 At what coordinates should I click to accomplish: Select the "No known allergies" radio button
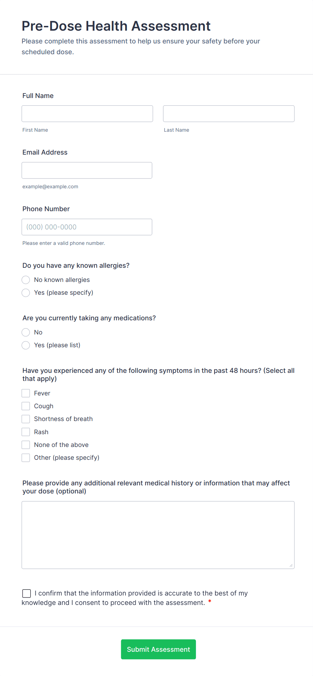pos(26,280)
